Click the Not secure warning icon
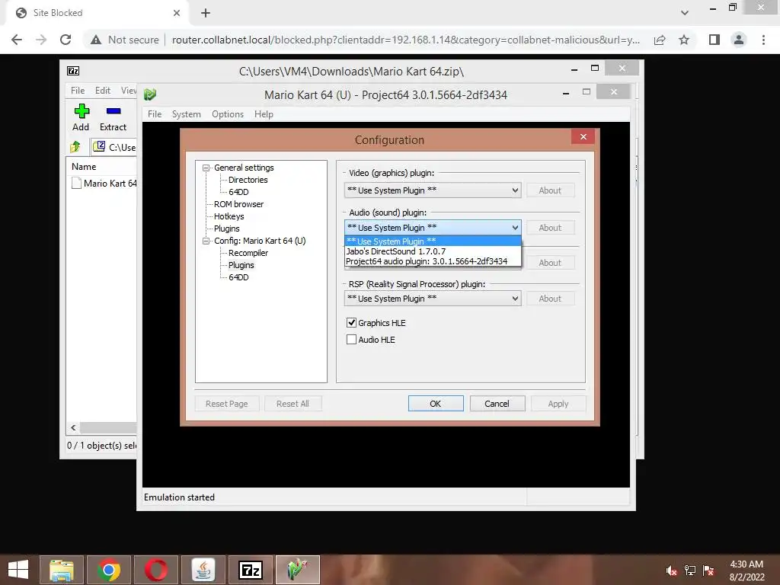 96,40
